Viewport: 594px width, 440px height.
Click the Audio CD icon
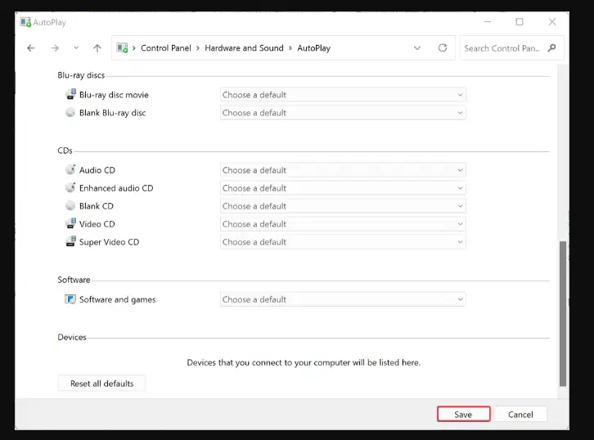tap(70, 169)
